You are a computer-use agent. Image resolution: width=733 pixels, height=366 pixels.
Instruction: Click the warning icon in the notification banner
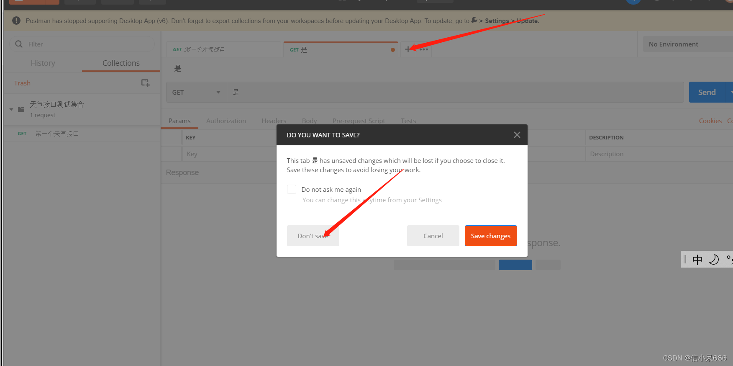[16, 21]
